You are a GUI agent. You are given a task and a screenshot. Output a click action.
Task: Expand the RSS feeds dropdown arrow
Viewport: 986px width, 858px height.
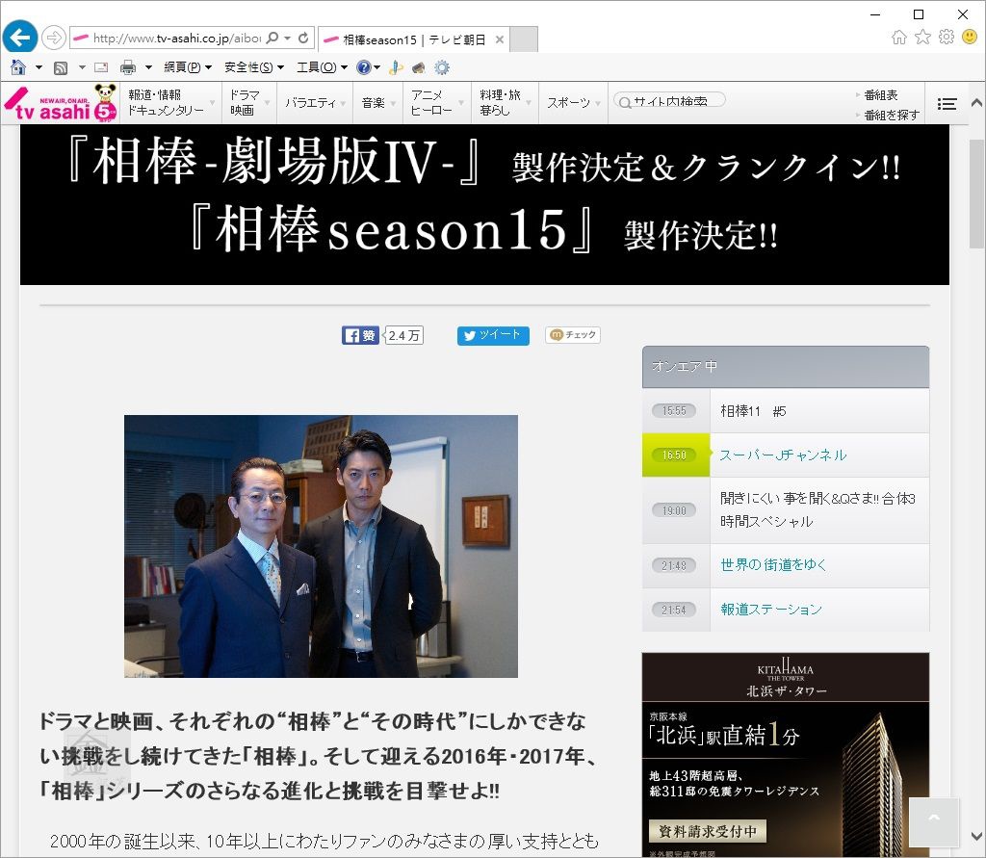click(82, 67)
